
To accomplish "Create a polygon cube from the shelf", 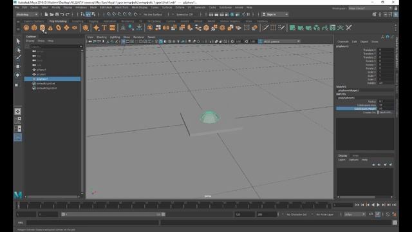I will coord(34,28).
